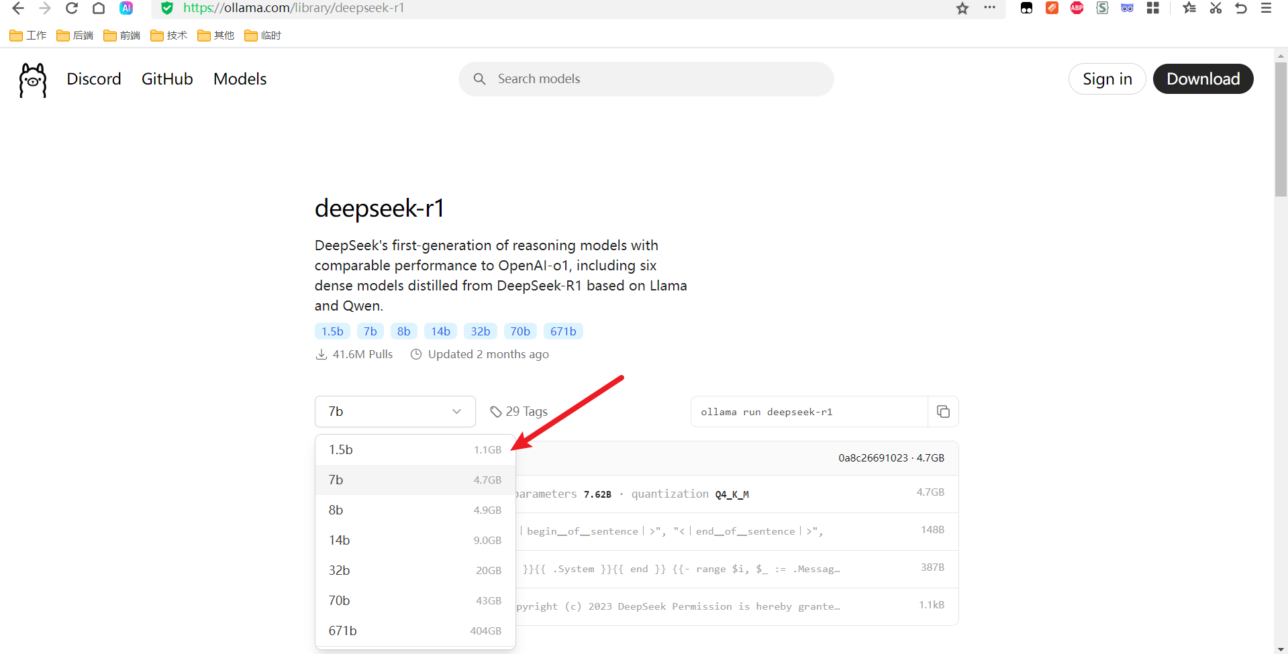
Task: Click the black-white face extension icon
Action: coord(1026,8)
